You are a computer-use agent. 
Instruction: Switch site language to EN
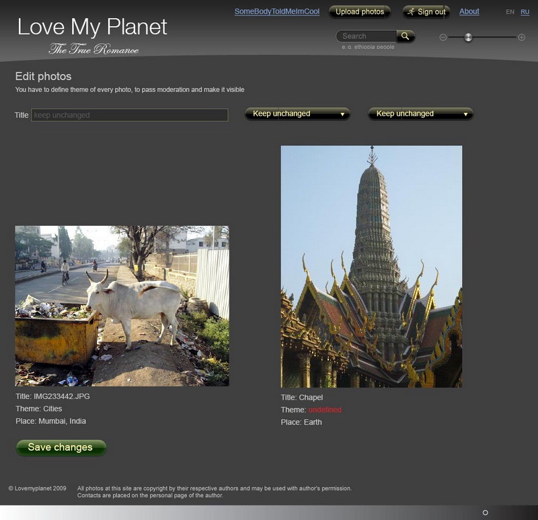pyautogui.click(x=511, y=11)
